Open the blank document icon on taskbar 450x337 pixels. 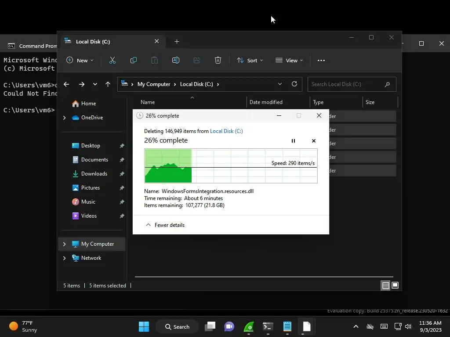pyautogui.click(x=306, y=326)
